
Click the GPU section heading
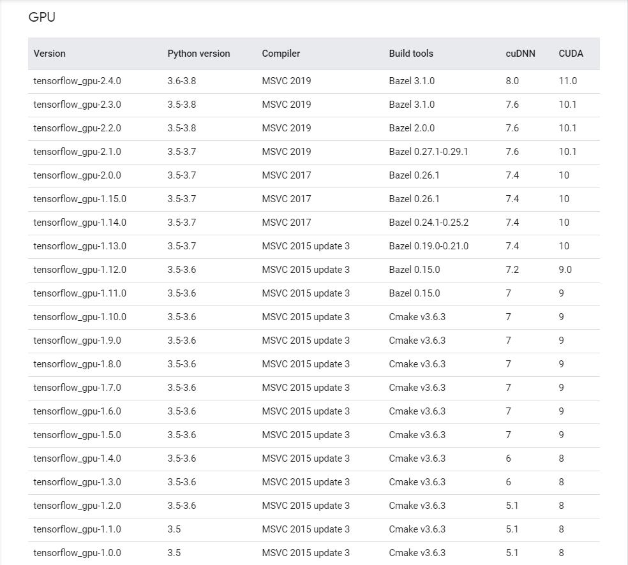click(x=41, y=17)
